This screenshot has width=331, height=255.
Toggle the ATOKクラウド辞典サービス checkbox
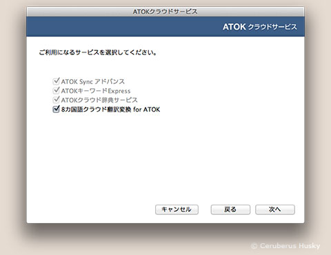tap(56, 100)
